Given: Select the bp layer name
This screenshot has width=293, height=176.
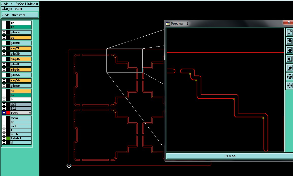Looking at the screenshot, I should click(21, 122).
